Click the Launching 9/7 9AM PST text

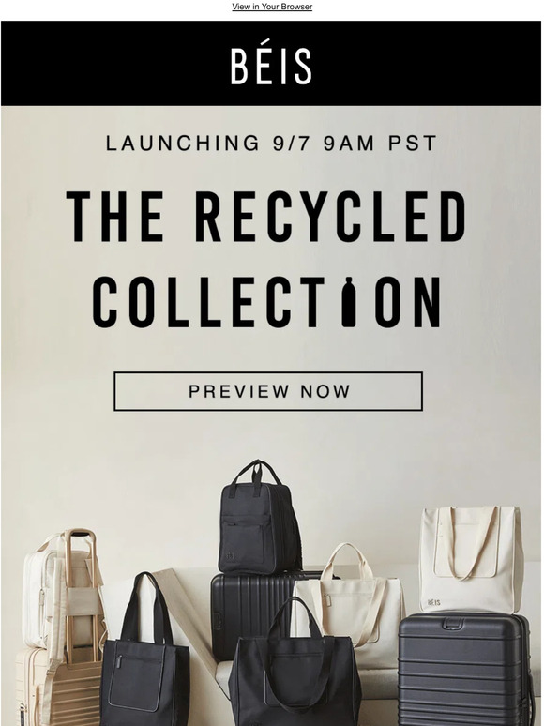coord(271,144)
